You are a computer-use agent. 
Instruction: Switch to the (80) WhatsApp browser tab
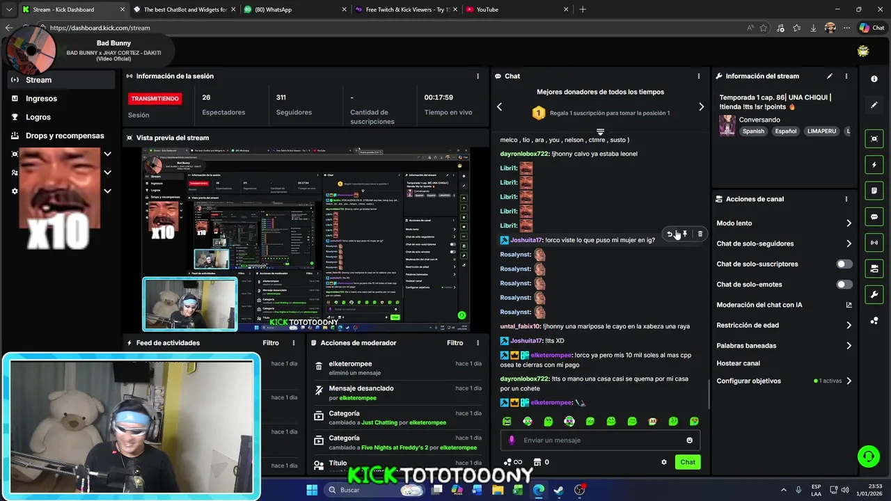tap(295, 10)
